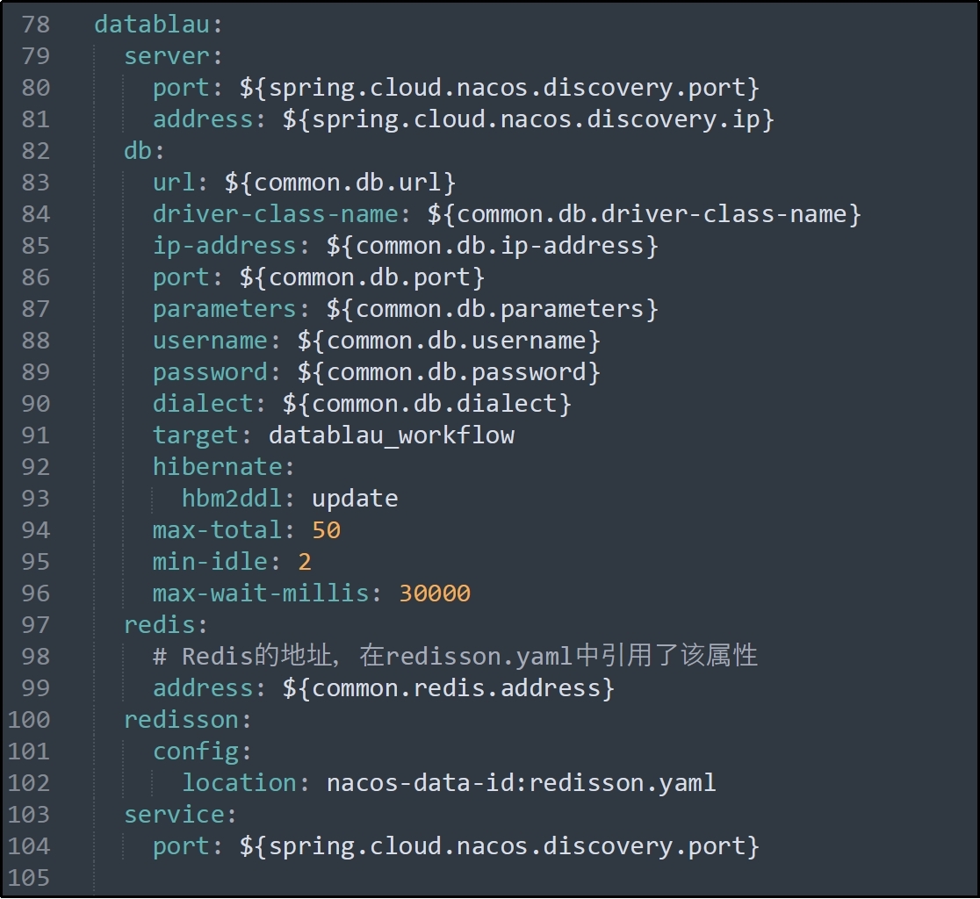
Task: Click 'redisson:' key on line 100
Action: (188, 720)
